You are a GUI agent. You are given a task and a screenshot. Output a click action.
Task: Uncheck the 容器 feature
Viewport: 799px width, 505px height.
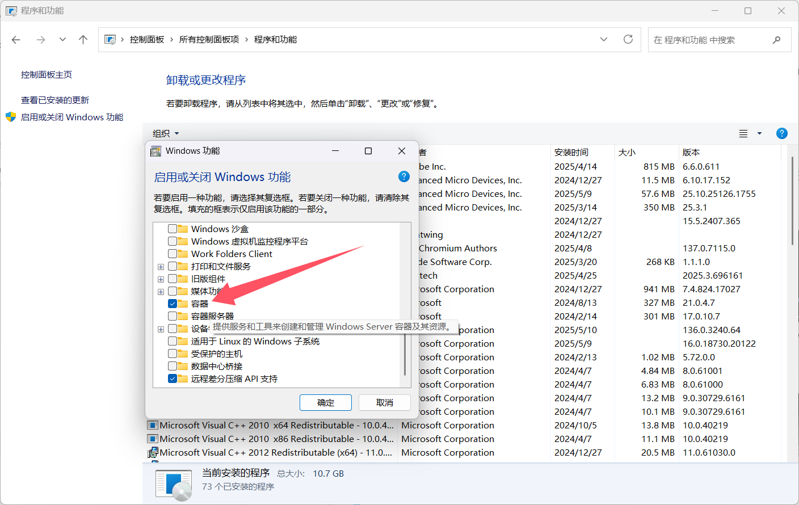click(x=173, y=304)
